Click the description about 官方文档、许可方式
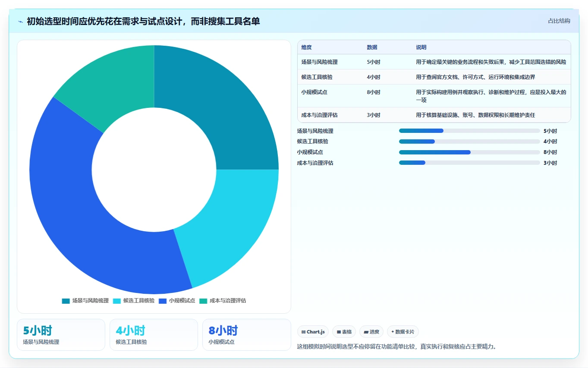This screenshot has width=588, height=368. tap(475, 77)
